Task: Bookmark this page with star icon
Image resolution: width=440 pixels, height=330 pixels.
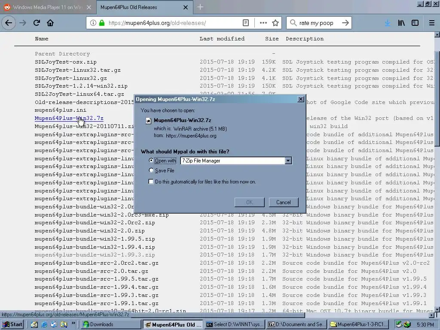Action: point(275,23)
